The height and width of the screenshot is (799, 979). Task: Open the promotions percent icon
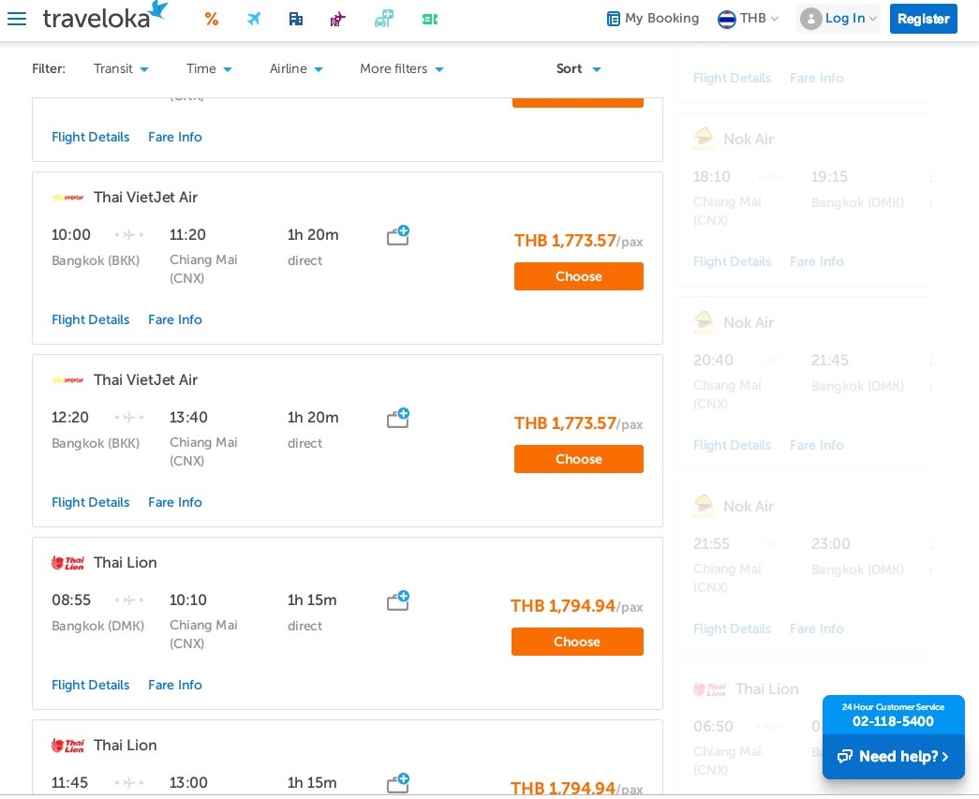coord(212,19)
